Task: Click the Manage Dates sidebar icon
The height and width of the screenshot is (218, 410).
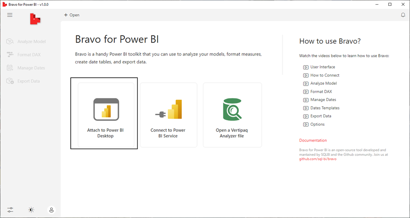Action: coord(10,68)
